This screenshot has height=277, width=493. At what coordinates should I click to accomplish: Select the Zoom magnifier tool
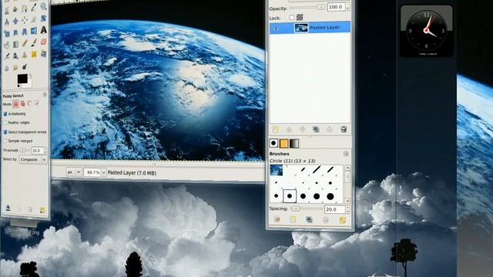coord(43,6)
